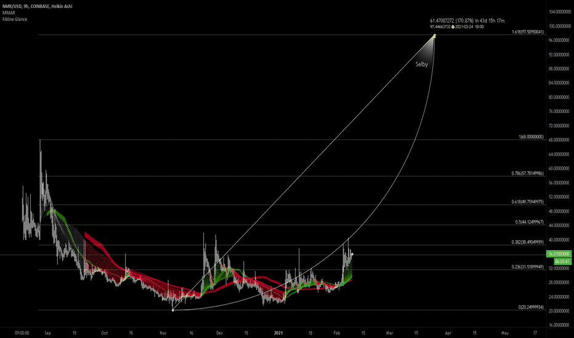Screen dimensions: 574x338
Task: Click 16.00000000 on the price axis
Action: [x=559, y=325]
